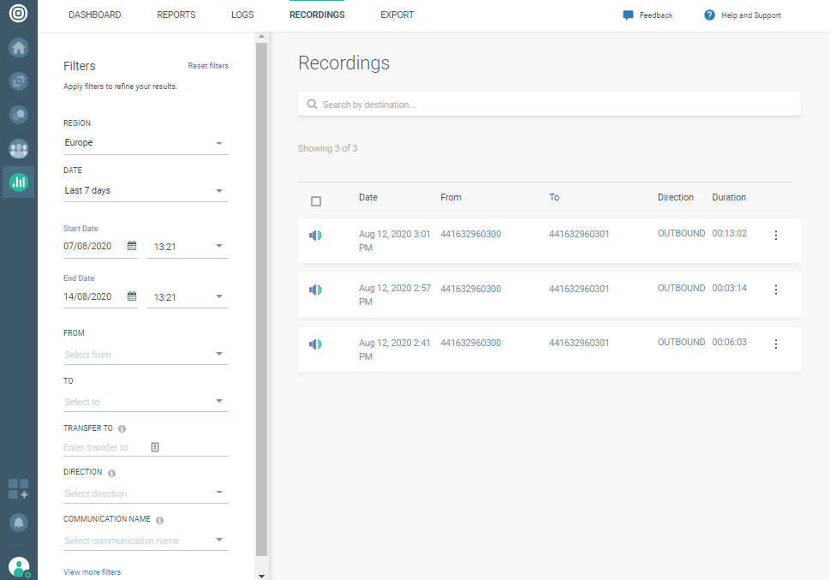Expand the Region dropdown showing Europe
The width and height of the screenshot is (830, 580).
(146, 143)
